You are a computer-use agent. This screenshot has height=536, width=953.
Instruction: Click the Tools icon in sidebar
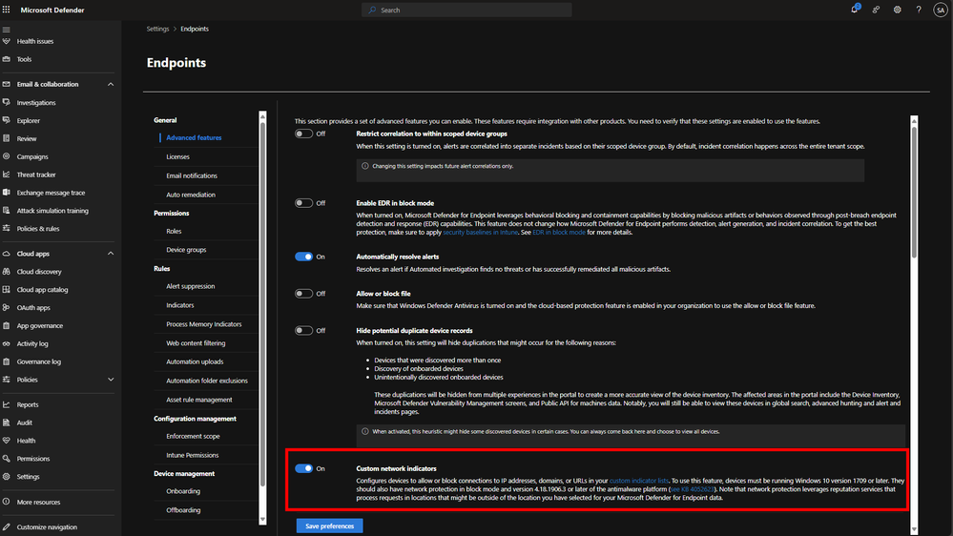(x=6, y=59)
